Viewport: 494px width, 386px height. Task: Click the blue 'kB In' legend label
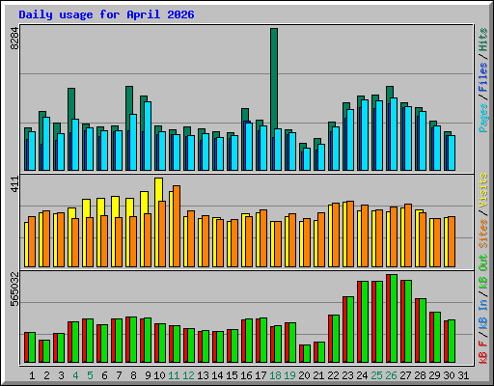click(x=483, y=315)
